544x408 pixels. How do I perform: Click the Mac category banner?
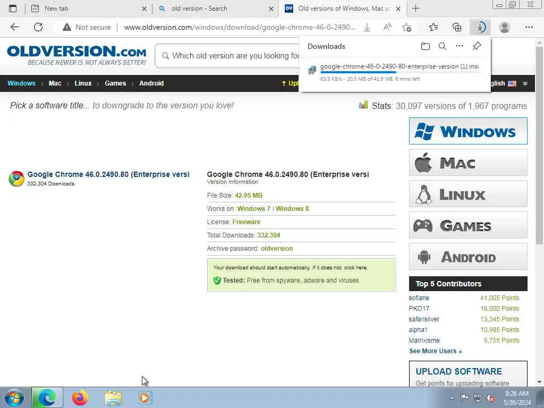[x=468, y=163]
